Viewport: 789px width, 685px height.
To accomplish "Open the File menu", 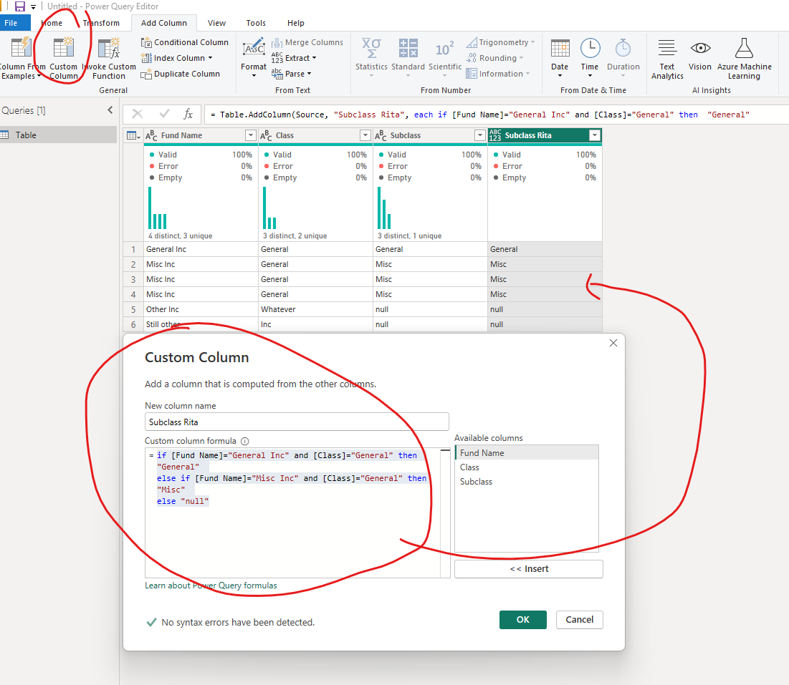I will click(11, 23).
